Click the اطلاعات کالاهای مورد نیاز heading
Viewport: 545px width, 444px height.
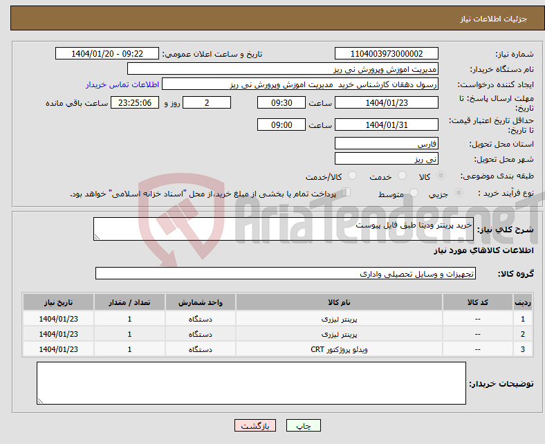pos(483,250)
